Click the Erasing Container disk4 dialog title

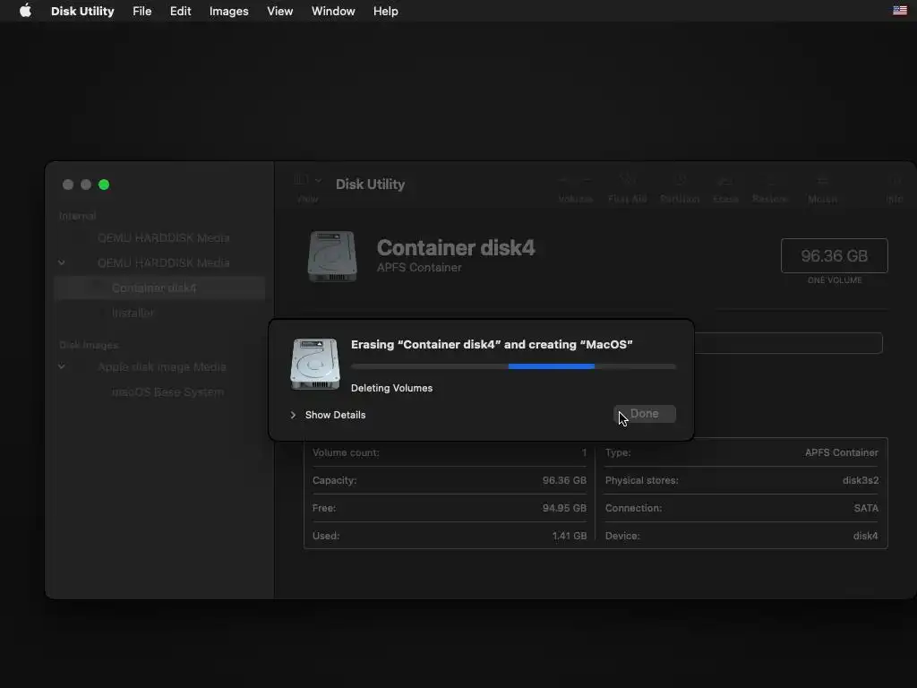492,345
